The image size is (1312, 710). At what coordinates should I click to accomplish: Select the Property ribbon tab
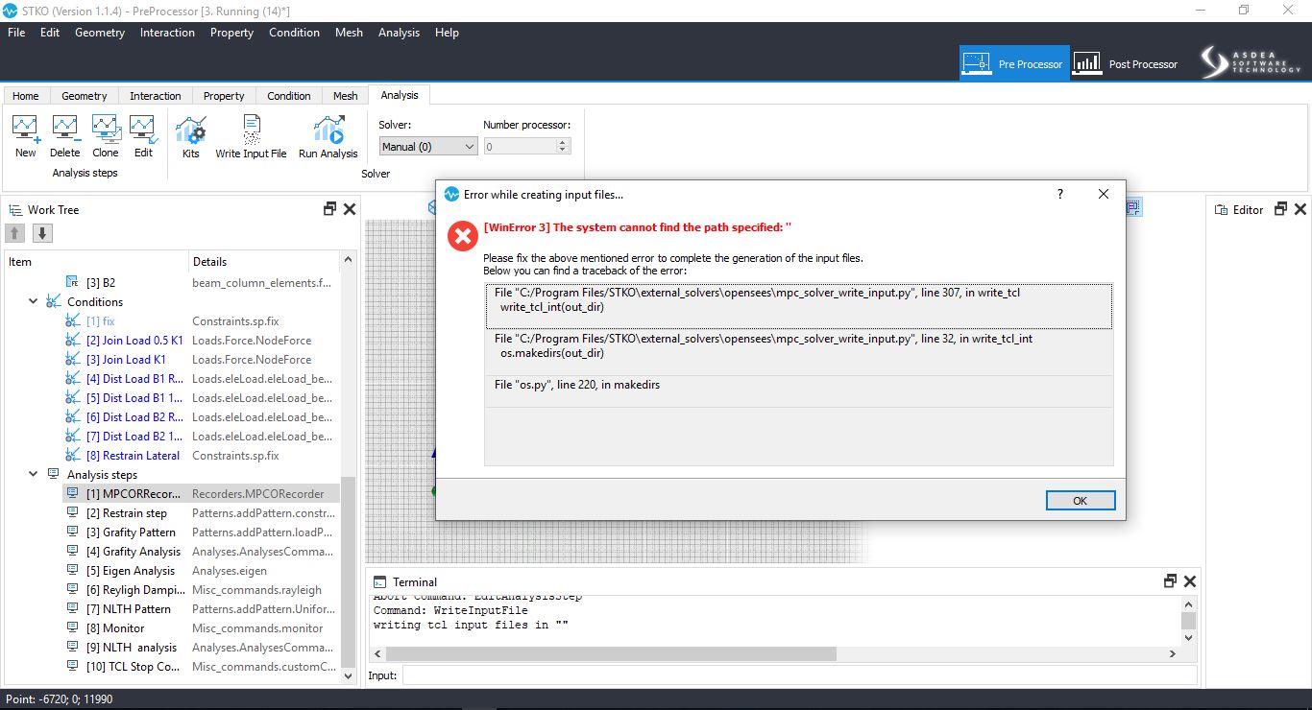coord(224,96)
